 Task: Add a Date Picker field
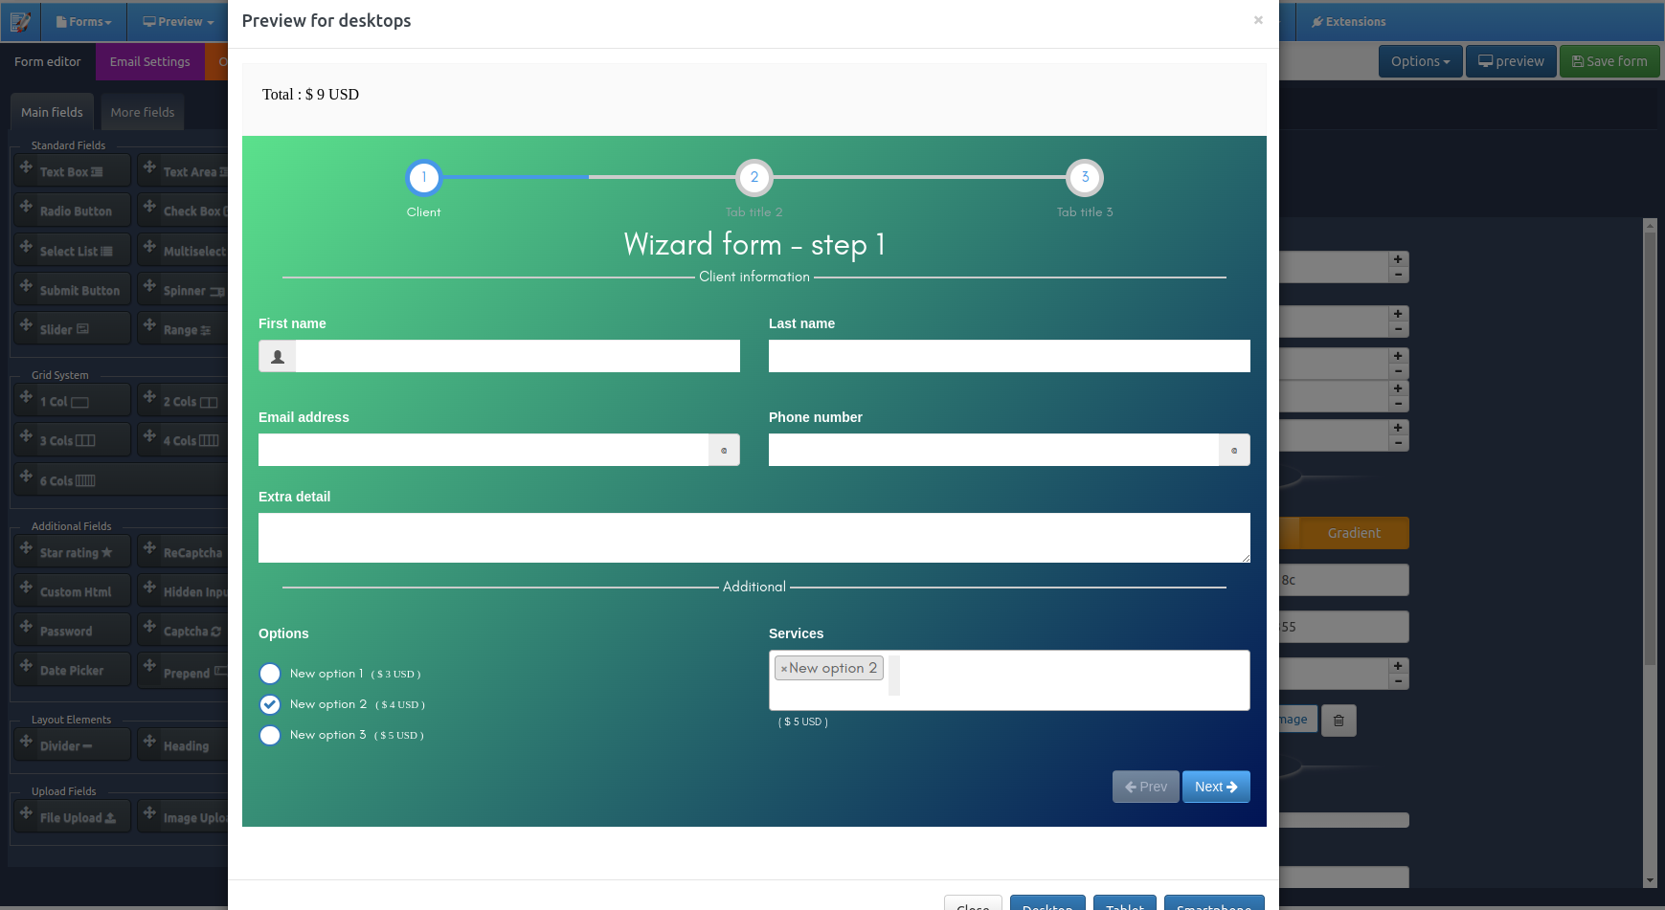tap(72, 669)
